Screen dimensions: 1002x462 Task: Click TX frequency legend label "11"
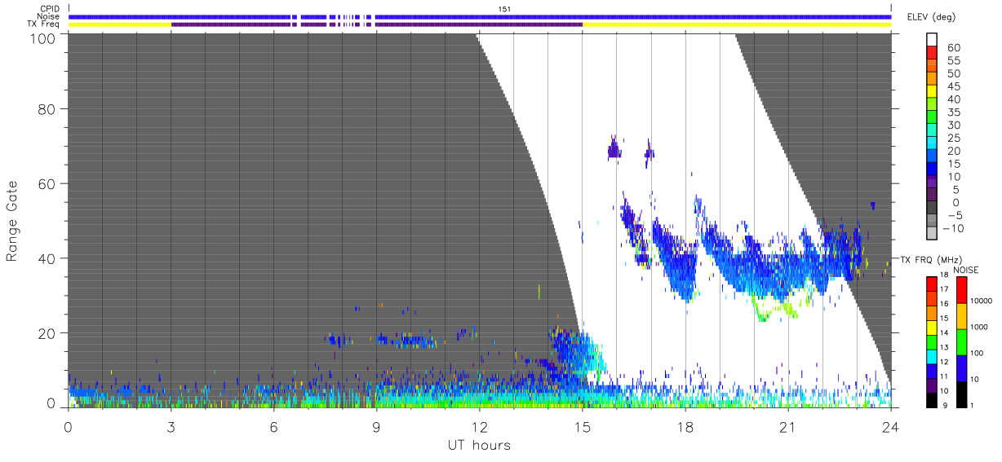point(945,376)
